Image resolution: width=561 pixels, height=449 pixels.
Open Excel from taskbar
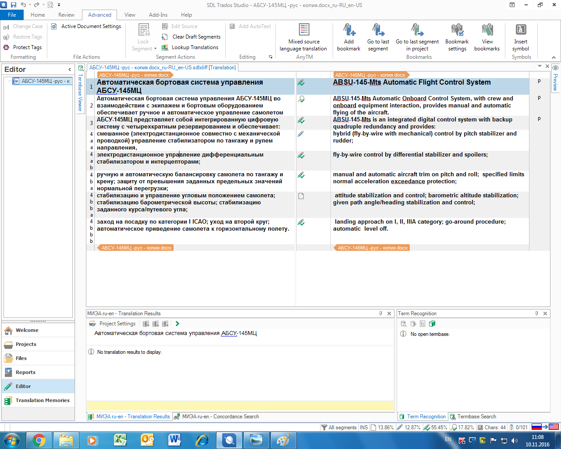(120, 440)
